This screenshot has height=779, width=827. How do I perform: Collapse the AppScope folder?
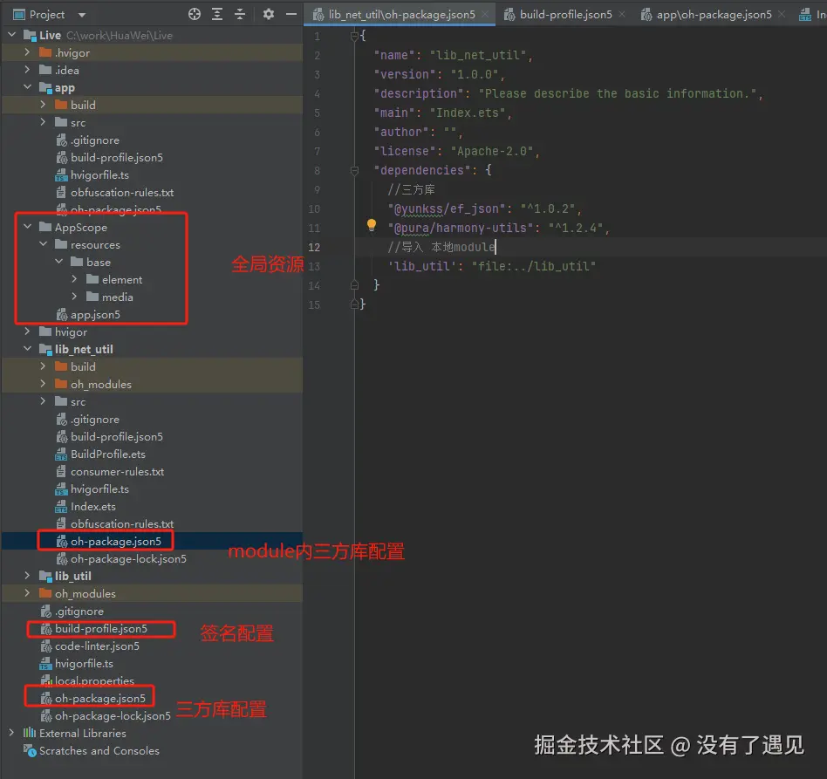[x=27, y=227]
